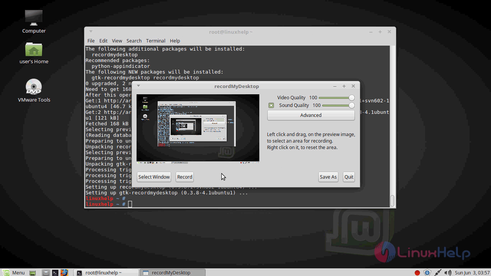This screenshot has width=491, height=276.
Task: Open the terminal View menu
Action: click(117, 41)
